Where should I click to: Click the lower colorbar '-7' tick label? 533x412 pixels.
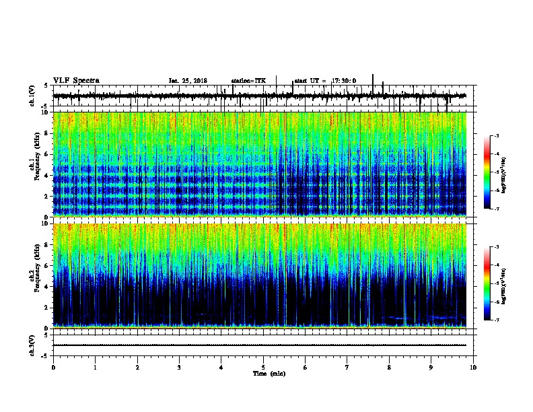click(x=496, y=320)
